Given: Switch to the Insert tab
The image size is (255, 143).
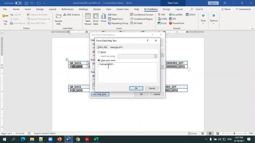Looking at the screenshot, I should click(x=28, y=9).
